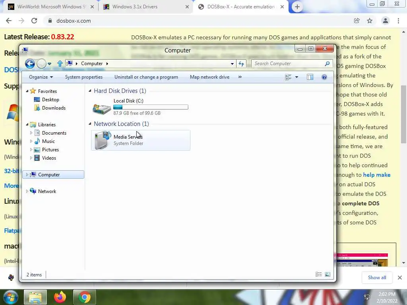Toggle the preview pane
Viewport: 407px width, 305px height.
pyautogui.click(x=310, y=77)
